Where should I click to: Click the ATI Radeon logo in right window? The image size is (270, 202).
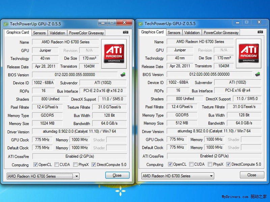[249, 53]
